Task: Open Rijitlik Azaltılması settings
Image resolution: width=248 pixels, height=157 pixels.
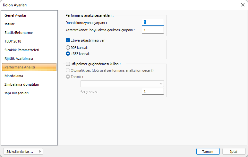Action: (x=19, y=59)
